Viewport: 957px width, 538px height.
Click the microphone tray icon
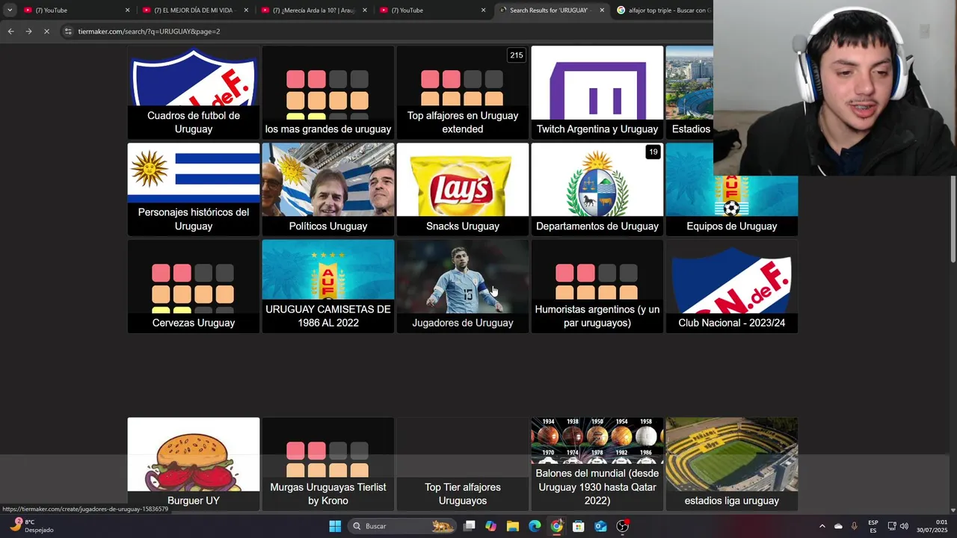coord(854,526)
